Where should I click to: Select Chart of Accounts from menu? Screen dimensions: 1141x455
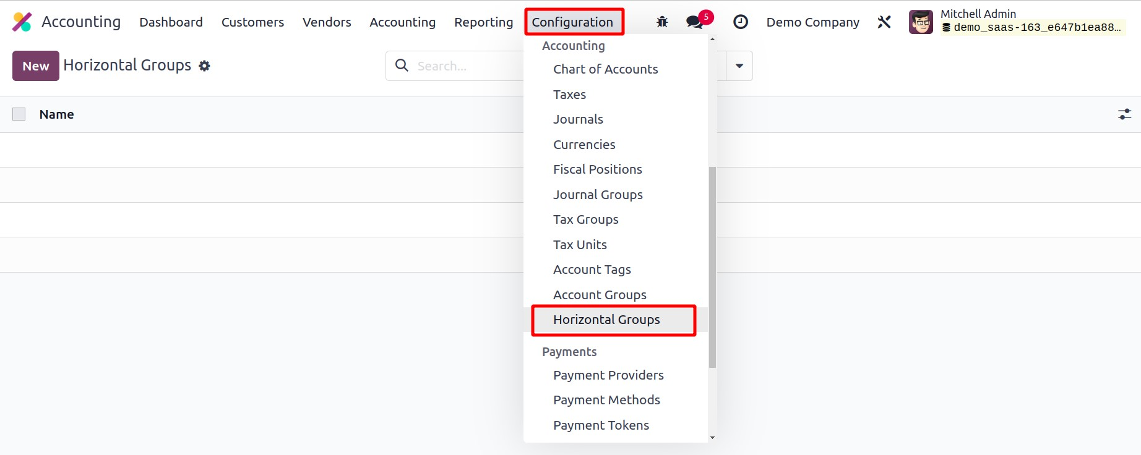[x=605, y=69]
